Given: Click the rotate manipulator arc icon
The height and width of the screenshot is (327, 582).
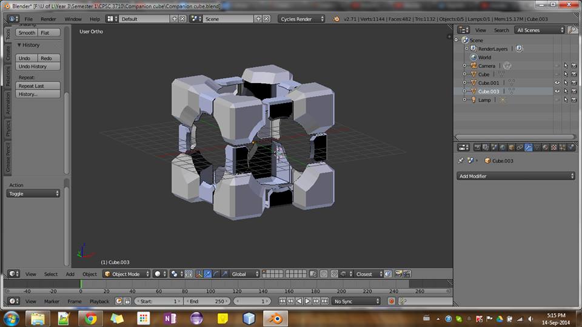Looking at the screenshot, I should (216, 274).
